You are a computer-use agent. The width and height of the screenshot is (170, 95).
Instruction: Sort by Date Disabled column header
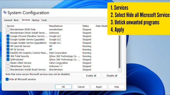click(x=101, y=26)
